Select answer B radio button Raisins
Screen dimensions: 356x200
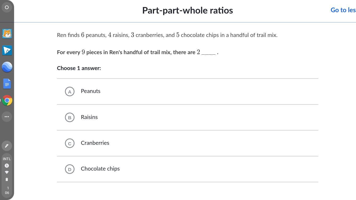70,117
